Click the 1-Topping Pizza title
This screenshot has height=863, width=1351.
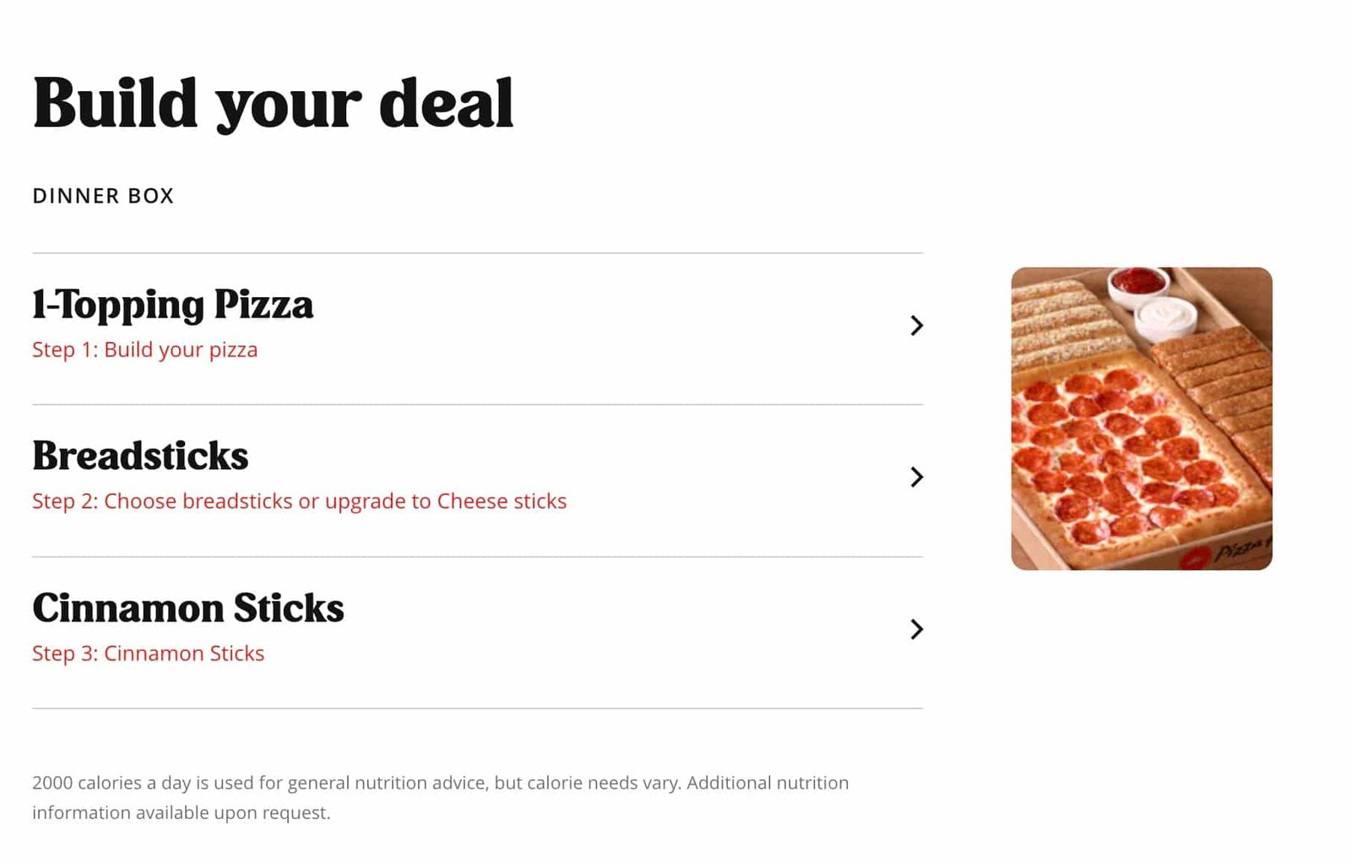pos(171,306)
